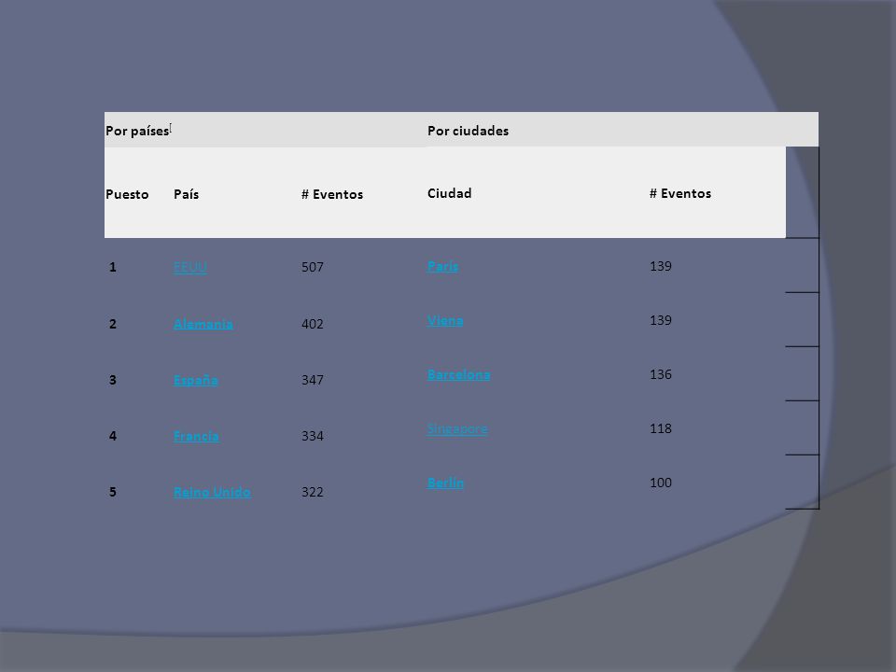The image size is (896, 672).
Task: Select the value 322 for Reino Unido
Action: coord(312,492)
